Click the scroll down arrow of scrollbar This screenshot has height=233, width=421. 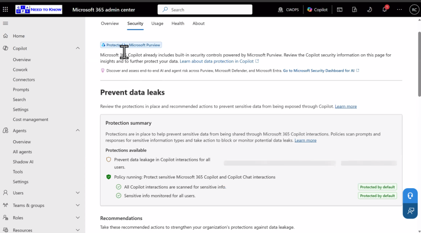coord(419,231)
